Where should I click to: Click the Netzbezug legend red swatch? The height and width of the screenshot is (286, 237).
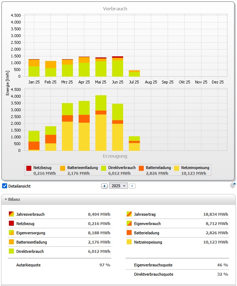click(x=29, y=168)
